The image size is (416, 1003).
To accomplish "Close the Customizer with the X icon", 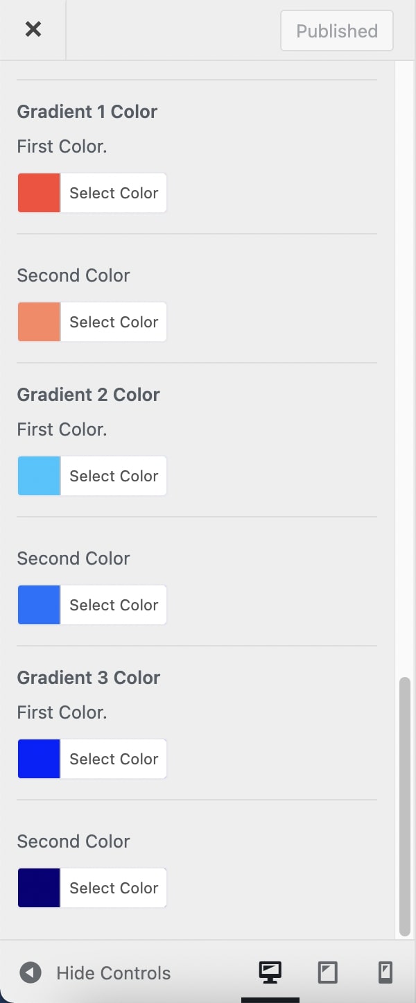I will pos(33,29).
